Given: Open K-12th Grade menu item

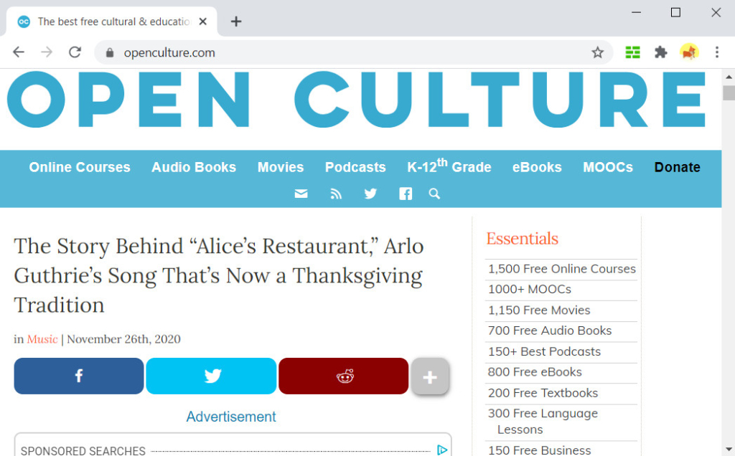Looking at the screenshot, I should click(x=449, y=166).
